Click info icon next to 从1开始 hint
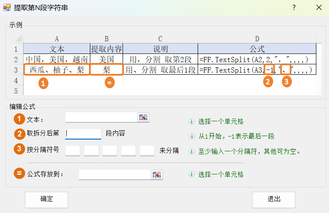Image resolution: width=329 pixels, height=213 pixels. click(191, 136)
